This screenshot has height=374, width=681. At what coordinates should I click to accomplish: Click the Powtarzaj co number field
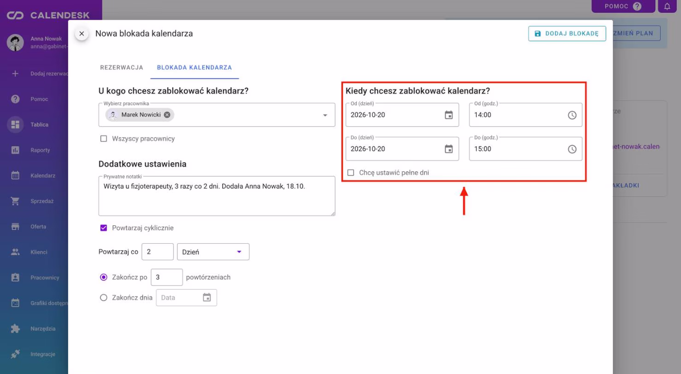(x=158, y=252)
